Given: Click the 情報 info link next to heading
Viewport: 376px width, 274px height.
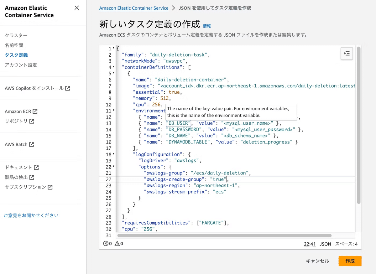Looking at the screenshot, I should (x=207, y=26).
